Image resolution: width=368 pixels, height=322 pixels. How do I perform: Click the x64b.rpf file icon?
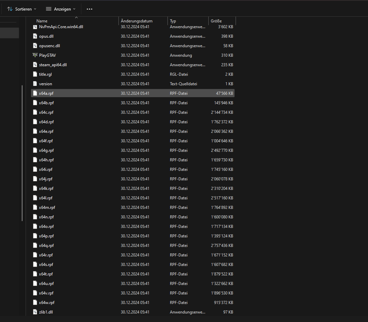(35, 103)
